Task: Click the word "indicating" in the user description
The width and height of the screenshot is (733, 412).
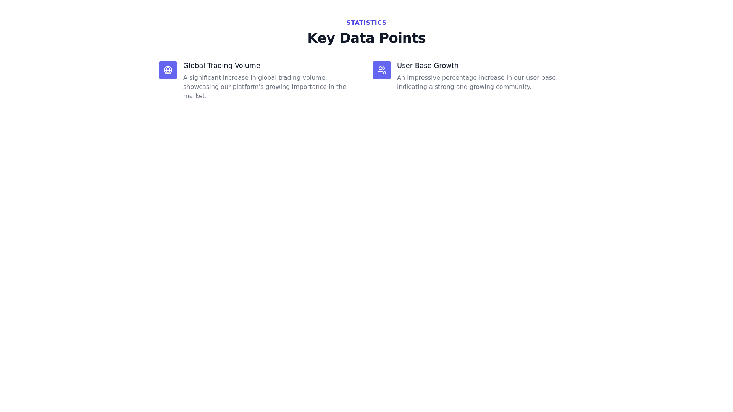Action: (412, 87)
